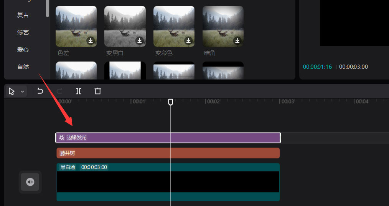Select the 黑白场 video clip

(x=168, y=182)
